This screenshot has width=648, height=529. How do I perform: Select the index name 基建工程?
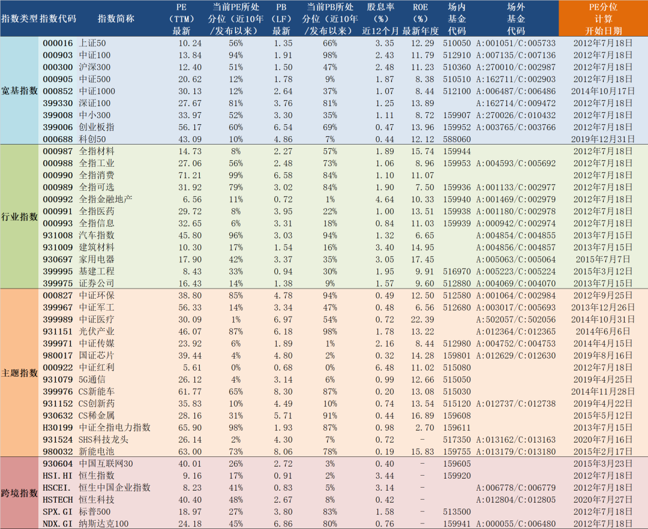coord(96,271)
